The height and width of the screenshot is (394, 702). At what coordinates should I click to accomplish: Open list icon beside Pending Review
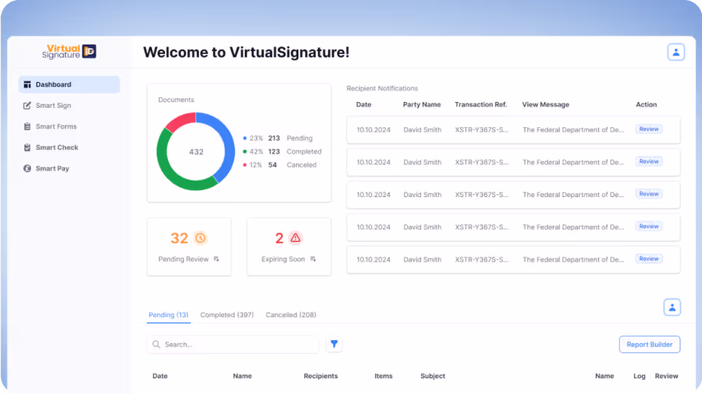tap(216, 259)
